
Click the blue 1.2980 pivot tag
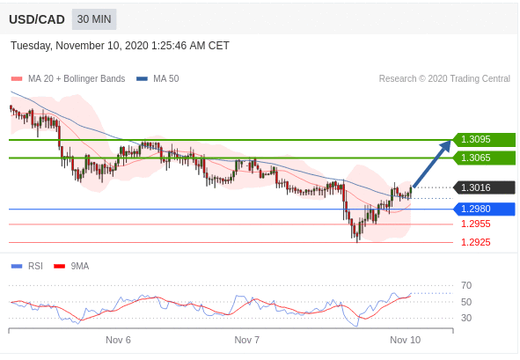pyautogui.click(x=484, y=209)
